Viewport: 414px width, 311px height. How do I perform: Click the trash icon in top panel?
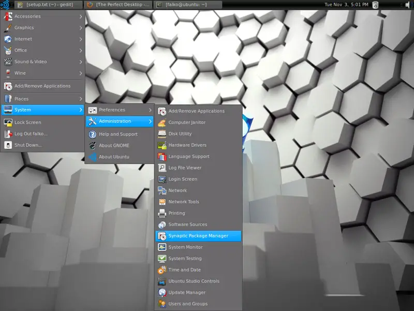pos(375,5)
